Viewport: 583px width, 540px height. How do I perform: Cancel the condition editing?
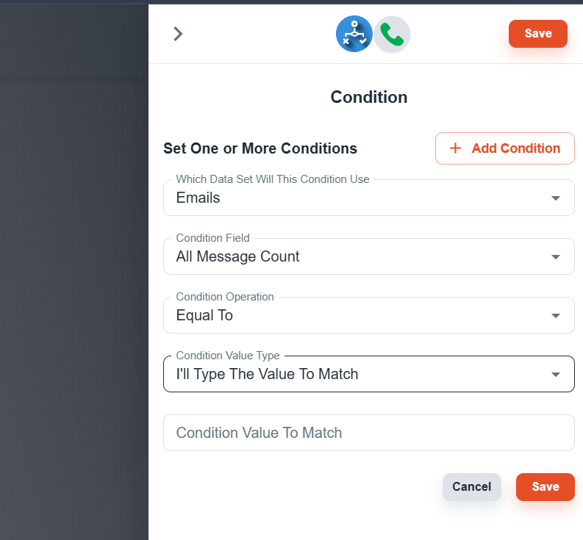tap(471, 487)
